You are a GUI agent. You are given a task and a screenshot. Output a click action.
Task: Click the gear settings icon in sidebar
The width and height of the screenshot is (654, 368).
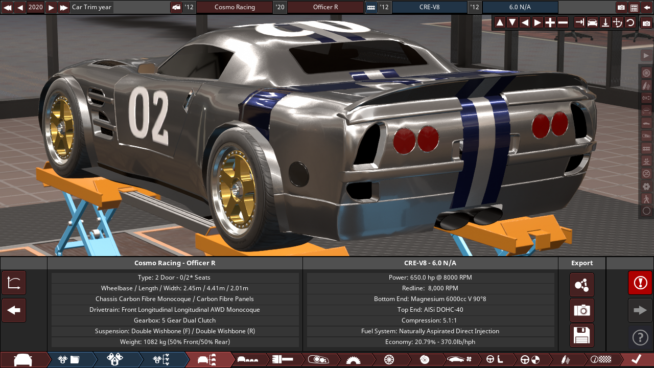(x=646, y=186)
